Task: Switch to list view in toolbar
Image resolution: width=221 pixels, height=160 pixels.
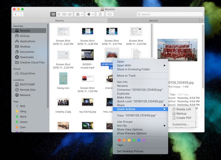Action: pos(59,14)
